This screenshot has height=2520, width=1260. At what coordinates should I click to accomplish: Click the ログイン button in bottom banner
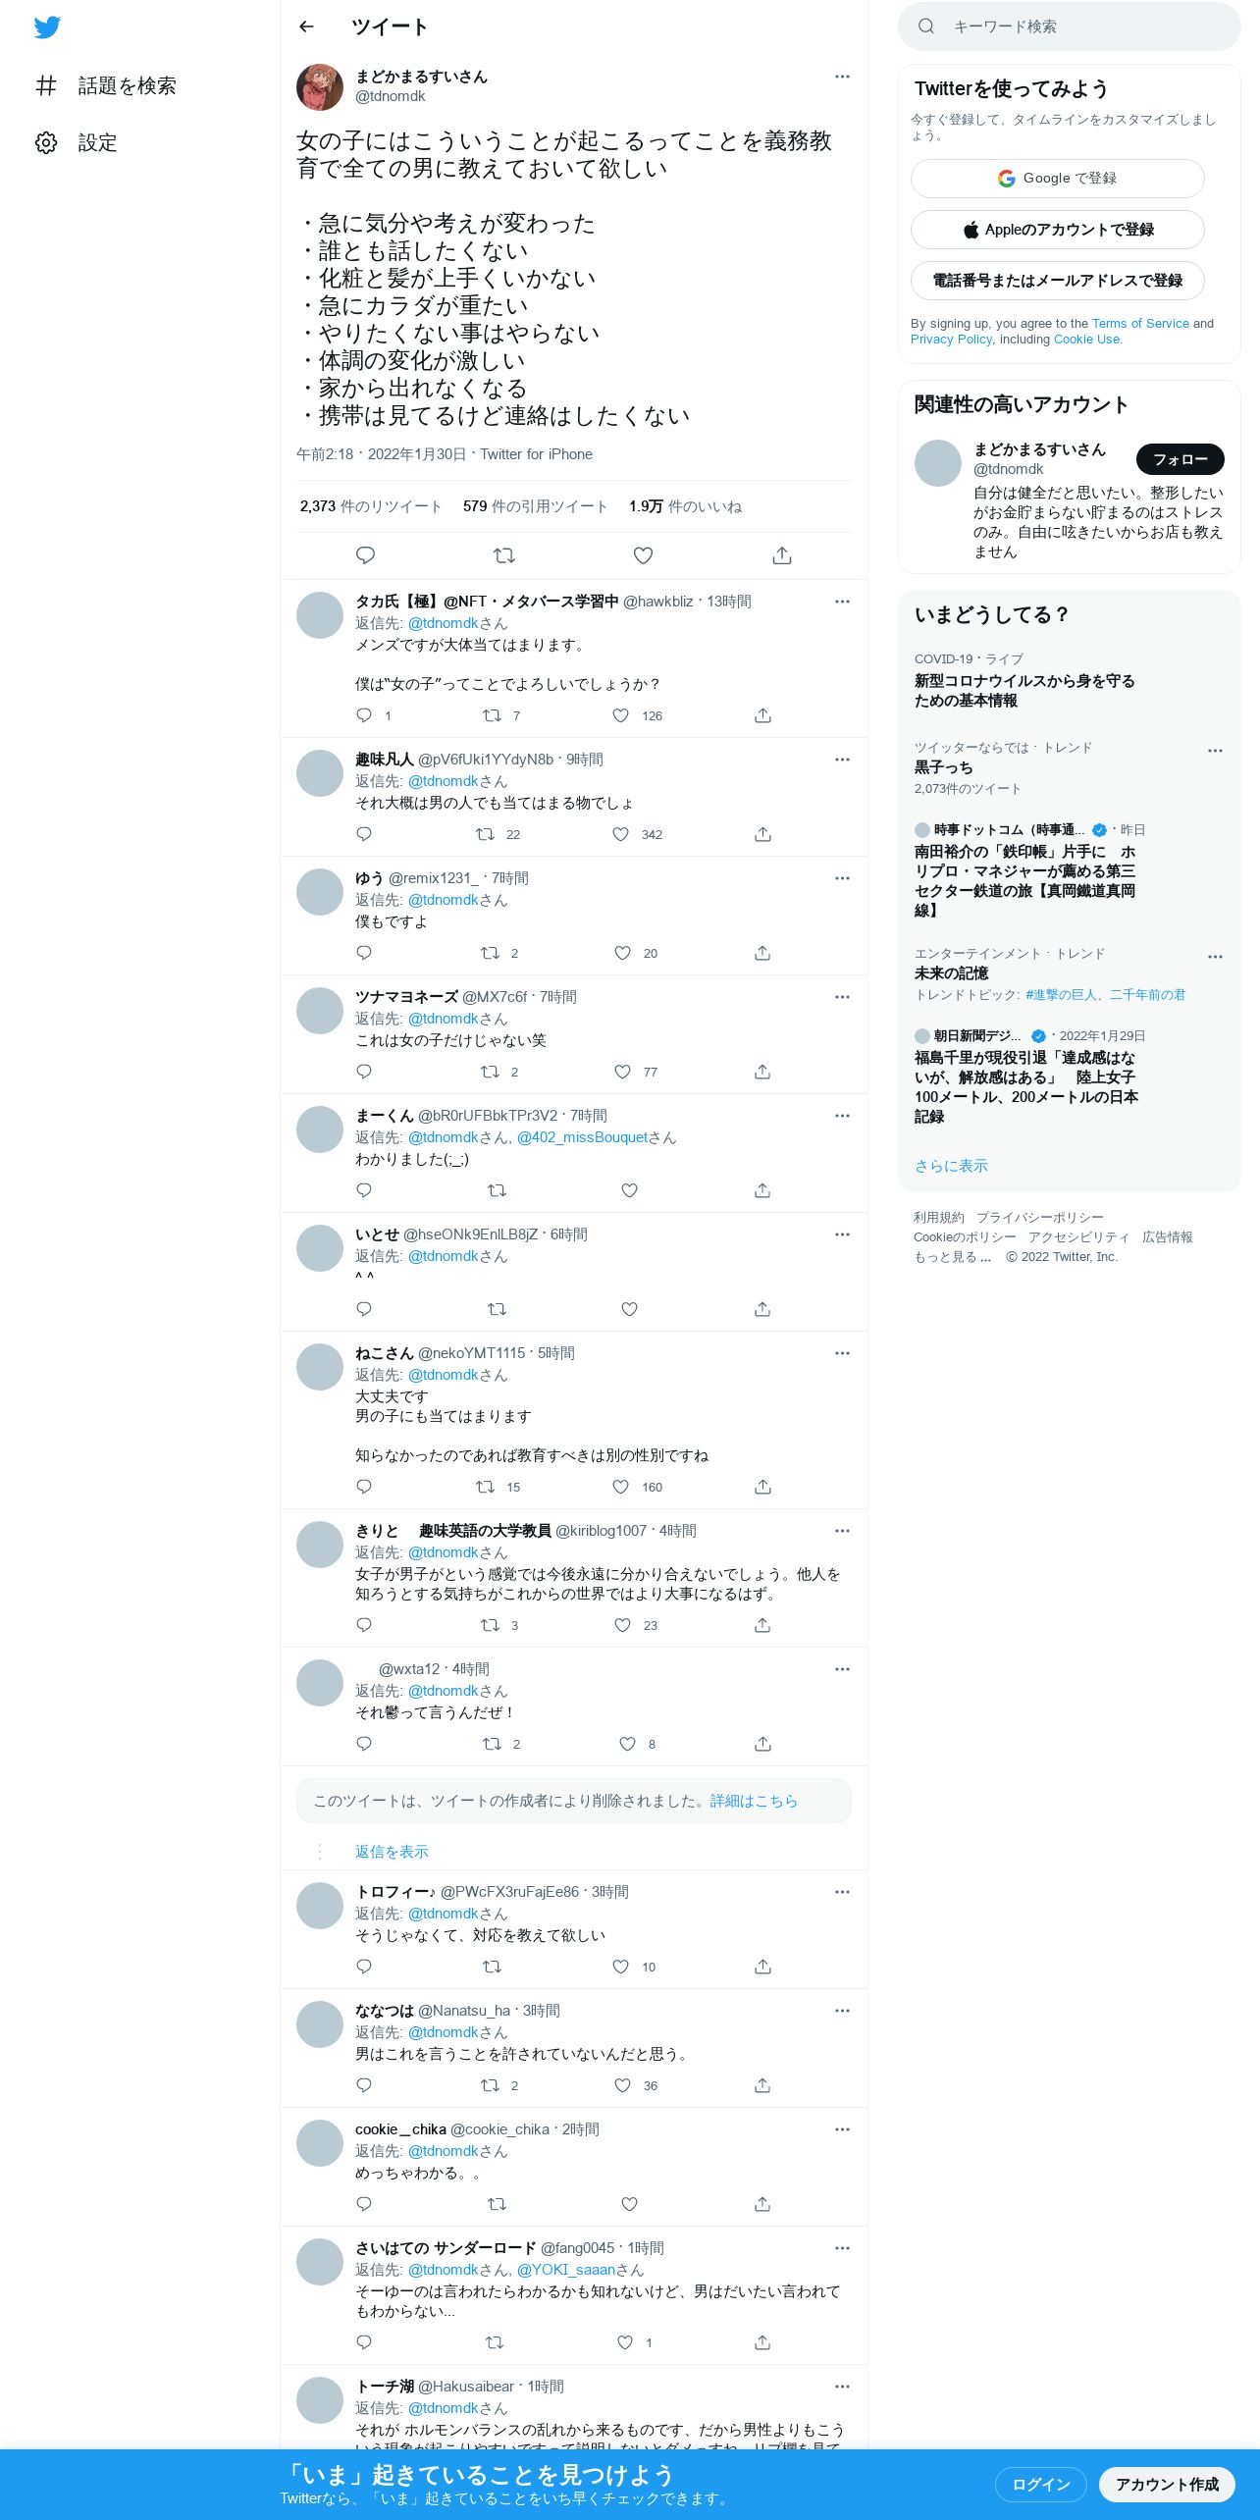click(x=1041, y=2484)
